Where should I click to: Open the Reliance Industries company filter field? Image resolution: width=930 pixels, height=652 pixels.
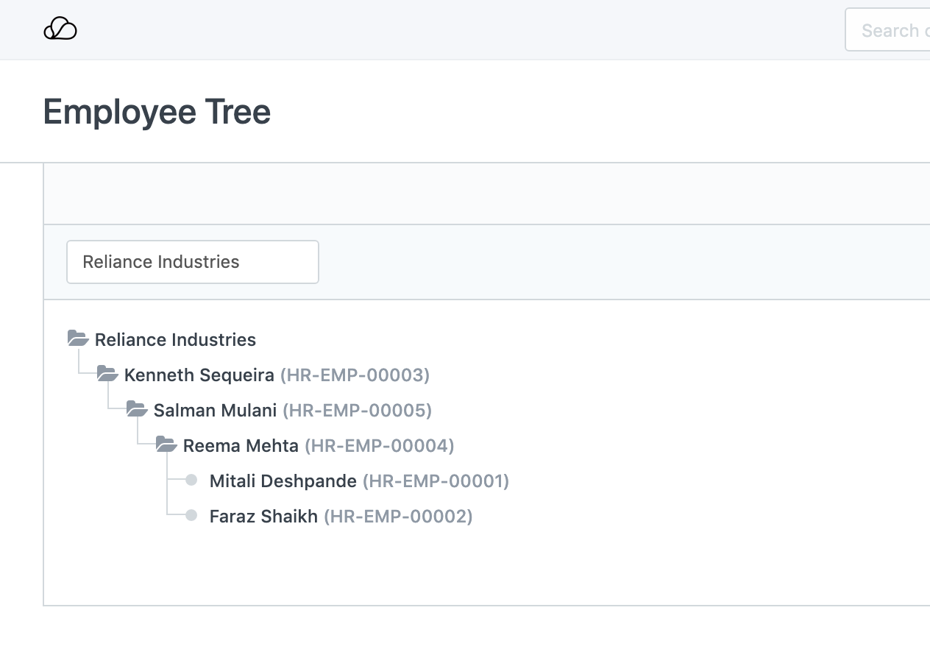pyautogui.click(x=192, y=262)
